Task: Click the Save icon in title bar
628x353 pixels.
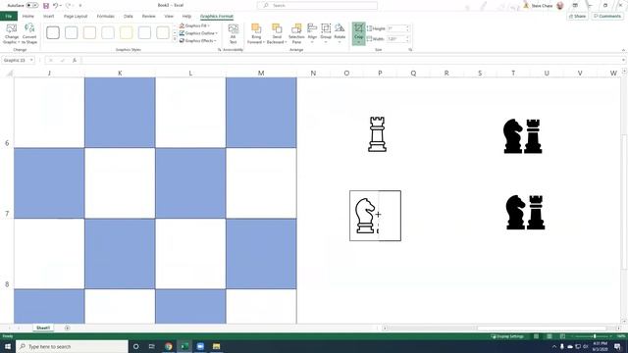Action: coord(46,6)
